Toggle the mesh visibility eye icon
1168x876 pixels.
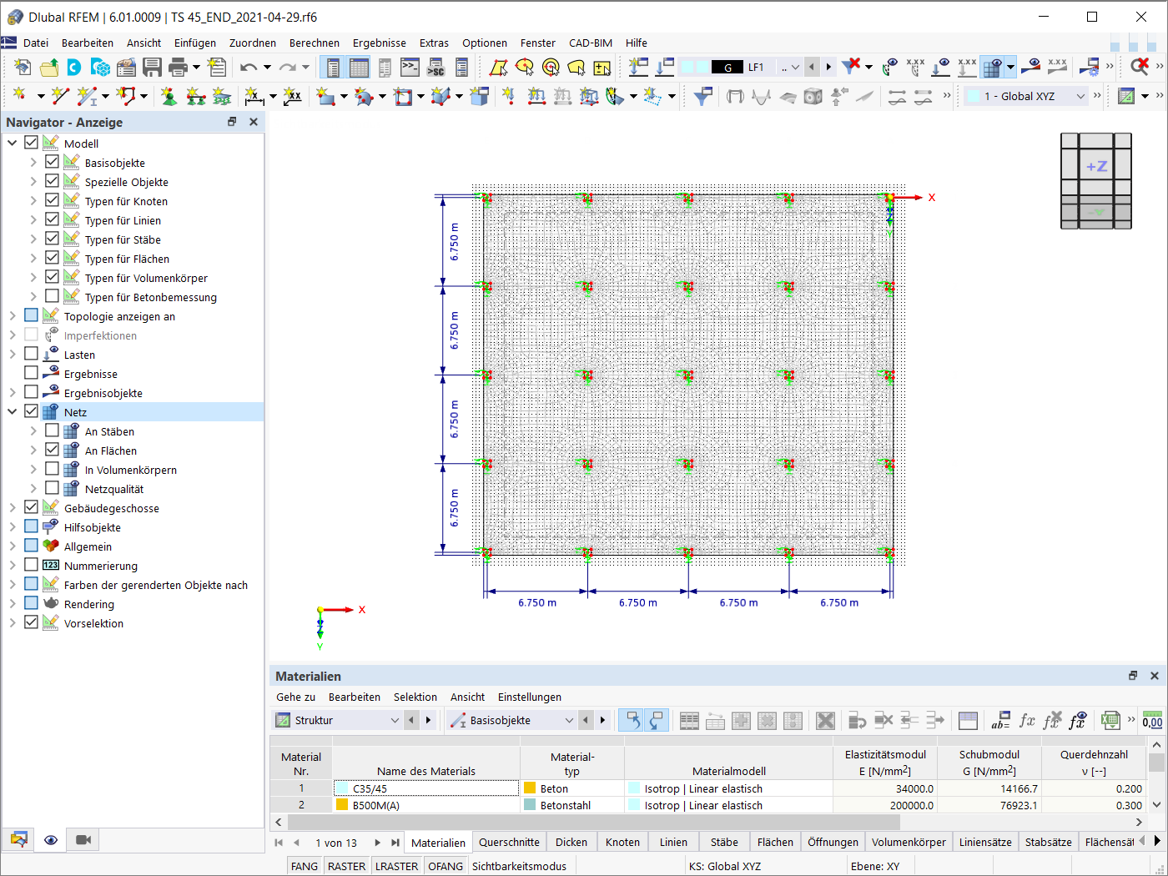tap(51, 839)
